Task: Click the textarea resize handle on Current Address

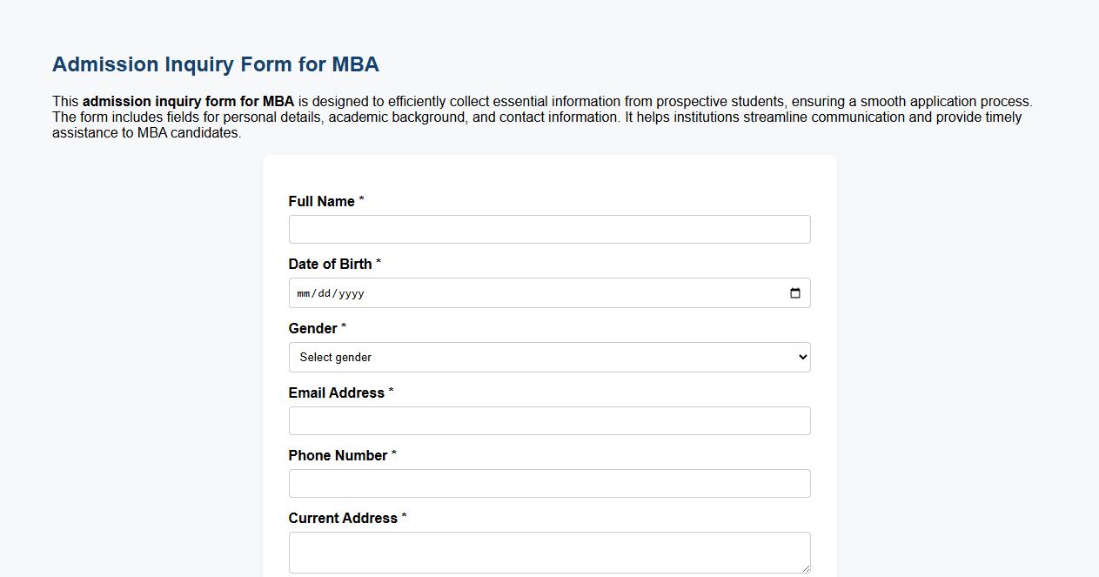Action: (806, 568)
